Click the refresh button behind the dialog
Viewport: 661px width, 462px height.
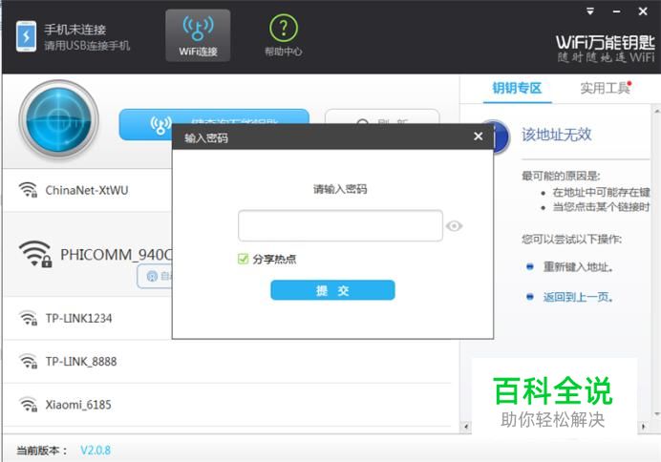coord(382,116)
